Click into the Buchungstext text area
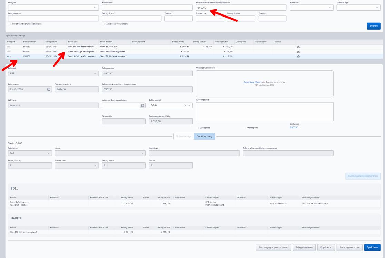The image size is (385, 258). [264, 111]
